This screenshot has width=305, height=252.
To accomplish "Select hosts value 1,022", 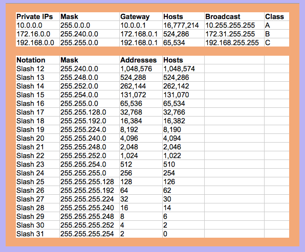I will tap(183, 155).
